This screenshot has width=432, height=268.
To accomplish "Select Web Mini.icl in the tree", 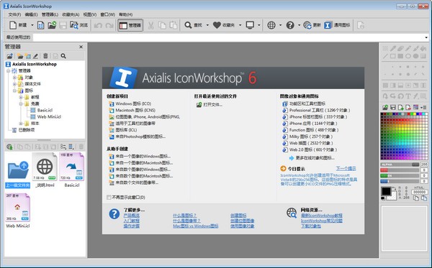I will 49,117.
